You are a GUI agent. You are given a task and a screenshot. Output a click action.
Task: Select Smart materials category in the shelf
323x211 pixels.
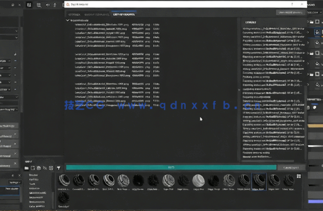(38, 193)
